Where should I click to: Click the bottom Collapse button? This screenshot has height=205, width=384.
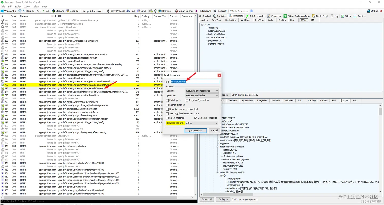[223, 199]
